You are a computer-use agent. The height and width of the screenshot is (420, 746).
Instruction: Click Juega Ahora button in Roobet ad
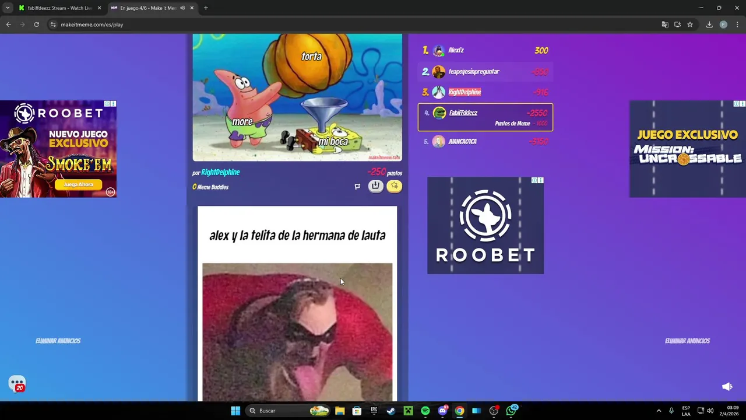click(78, 184)
